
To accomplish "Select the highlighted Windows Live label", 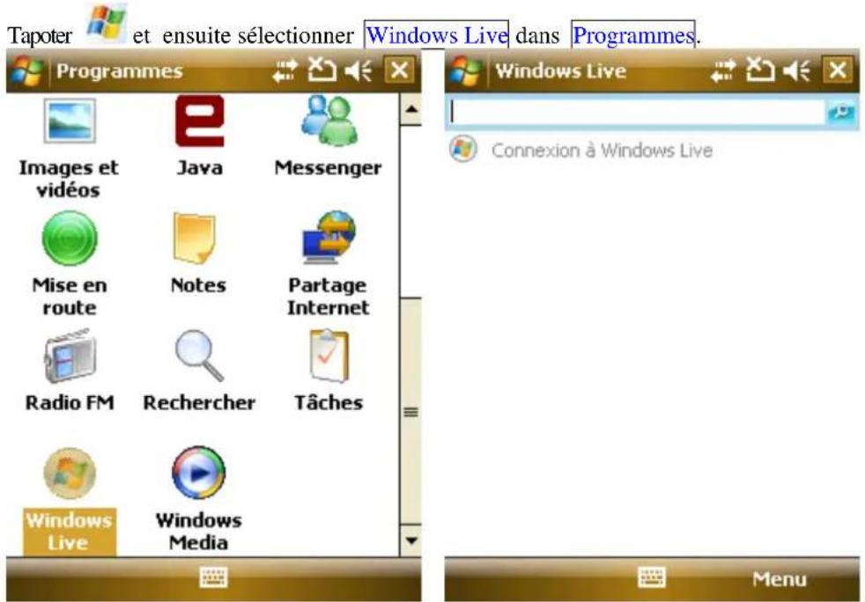I will click(70, 532).
